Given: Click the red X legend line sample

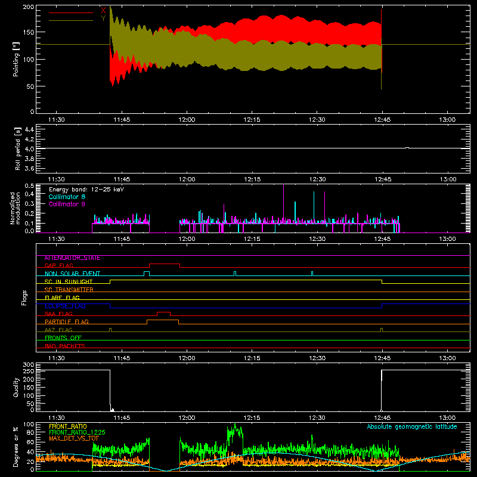Looking at the screenshot, I should [x=71, y=13].
